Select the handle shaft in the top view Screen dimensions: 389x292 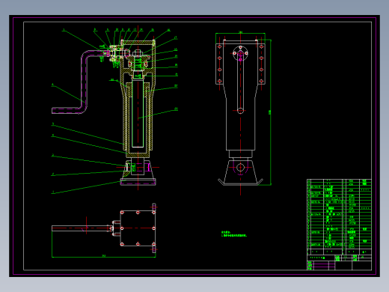[80, 228]
